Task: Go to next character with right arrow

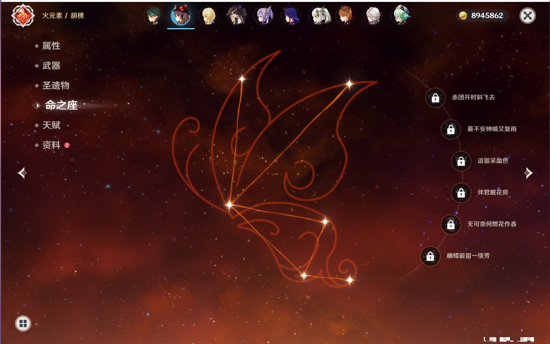Action: coord(528,173)
